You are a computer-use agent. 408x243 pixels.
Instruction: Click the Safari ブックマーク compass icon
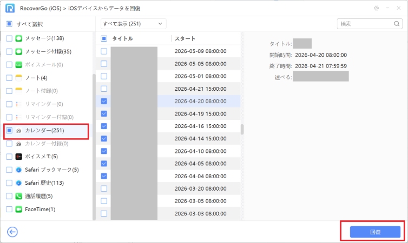click(19, 170)
